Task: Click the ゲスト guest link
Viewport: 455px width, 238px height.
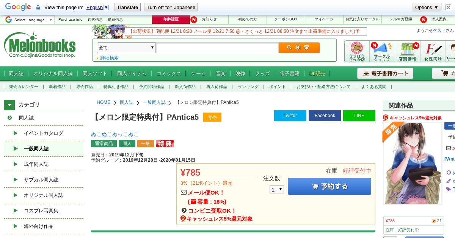Action: [x=439, y=30]
